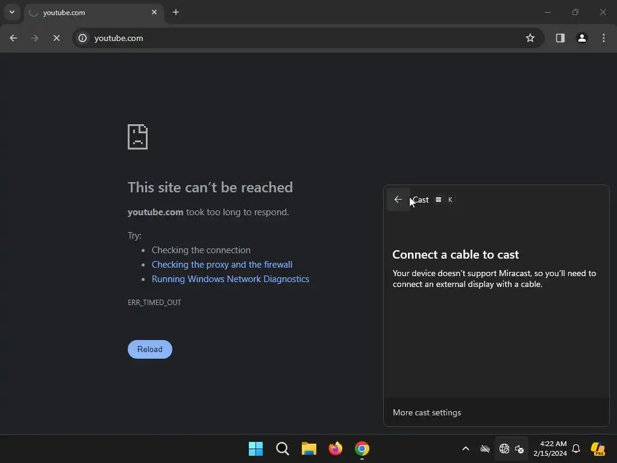Open a new tab with the plus button

click(x=176, y=12)
